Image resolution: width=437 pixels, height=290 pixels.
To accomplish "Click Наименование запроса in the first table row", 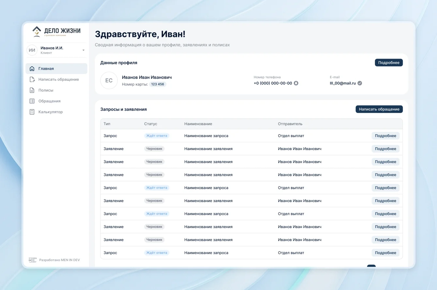I will click(206, 136).
